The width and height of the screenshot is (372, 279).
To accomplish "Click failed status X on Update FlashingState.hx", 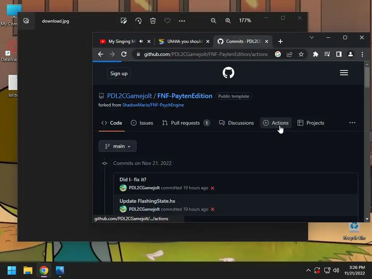I will (x=213, y=209).
